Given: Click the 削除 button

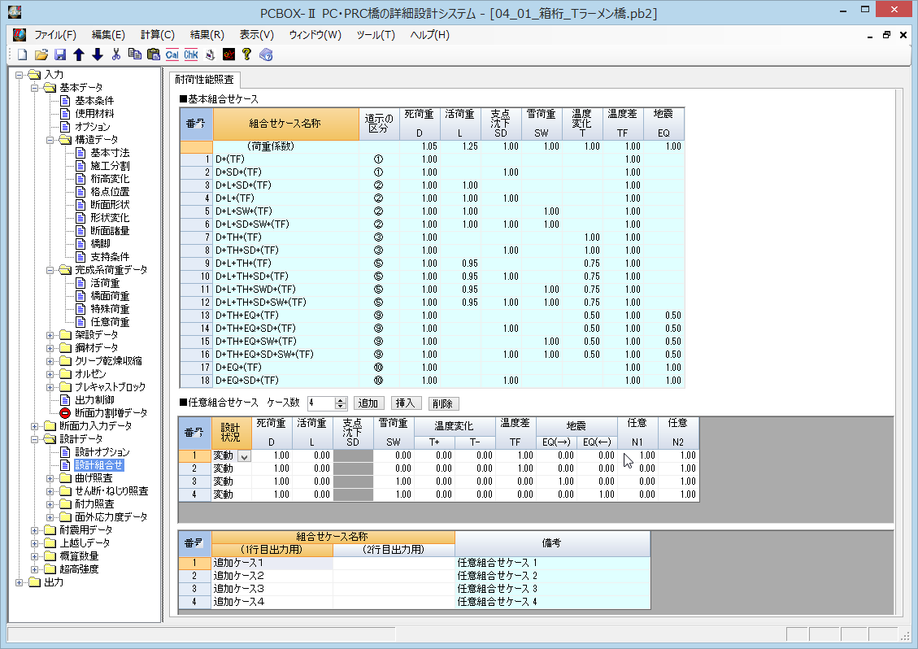Looking at the screenshot, I should (442, 403).
